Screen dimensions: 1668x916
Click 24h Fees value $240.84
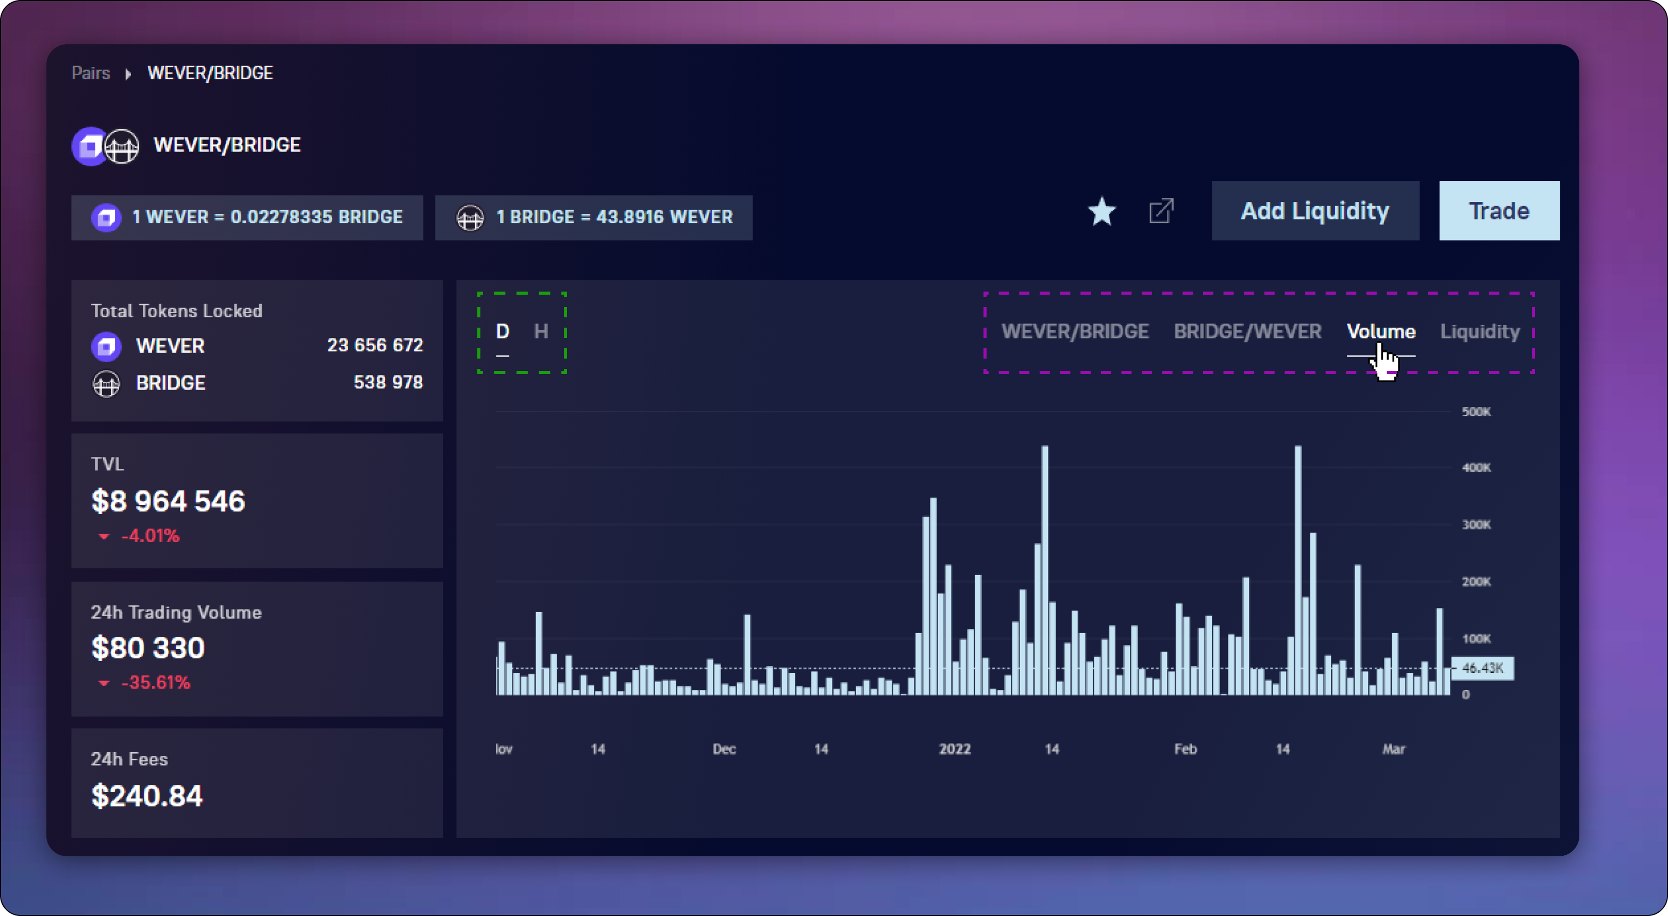click(x=147, y=795)
